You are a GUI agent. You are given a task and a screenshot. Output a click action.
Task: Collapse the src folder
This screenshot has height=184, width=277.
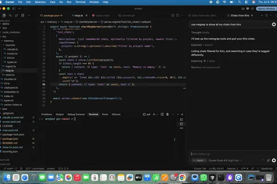4,36
